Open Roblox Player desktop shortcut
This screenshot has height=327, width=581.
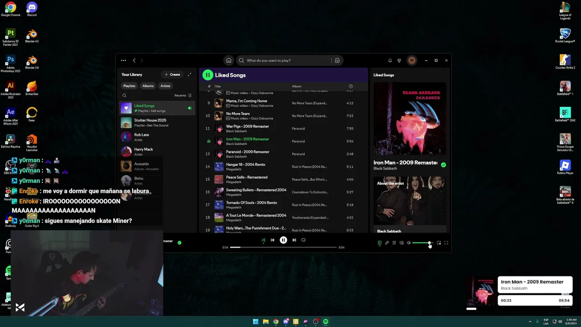[x=565, y=167]
